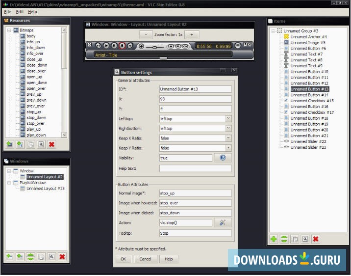Viewport: 351px width, 276px height.
Task: Click the empty Help text field
Action: click(196, 168)
